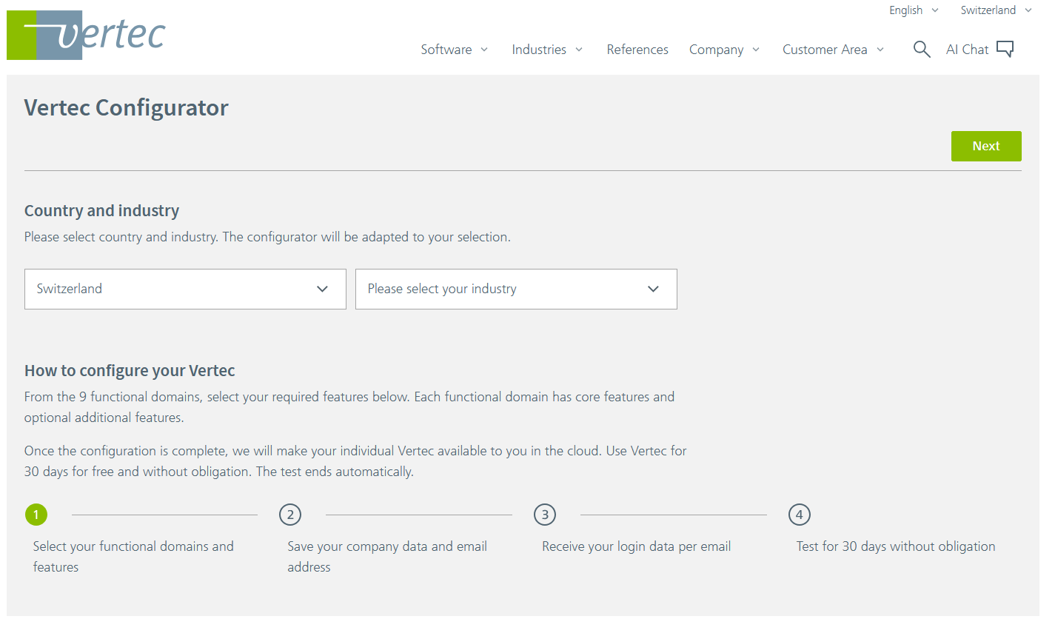The width and height of the screenshot is (1055, 636).
Task: Click the 'Country and industry' heading
Action: (x=101, y=211)
